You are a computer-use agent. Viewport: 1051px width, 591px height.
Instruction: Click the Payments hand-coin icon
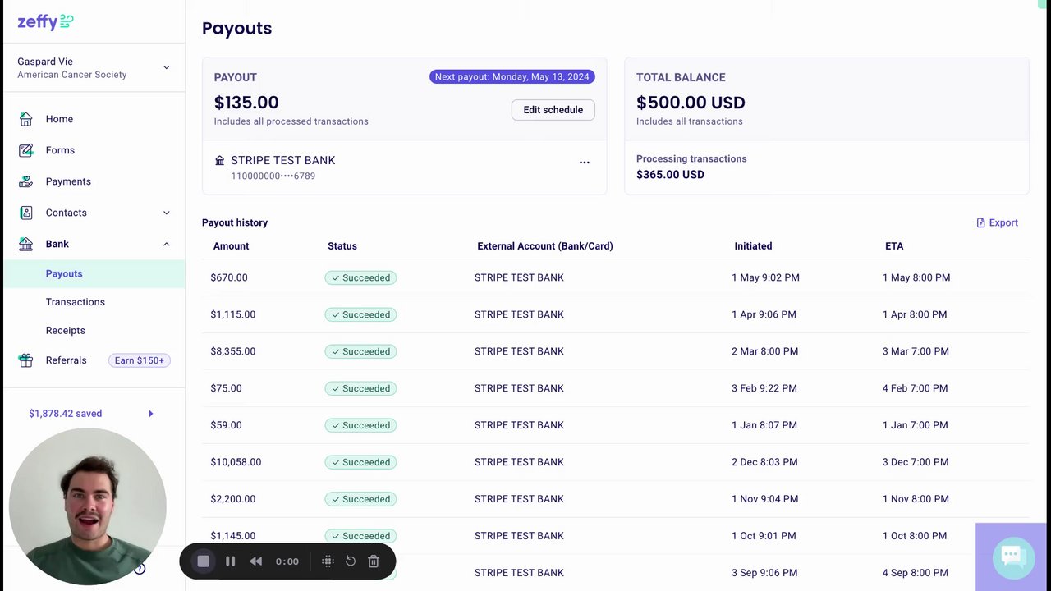point(26,181)
